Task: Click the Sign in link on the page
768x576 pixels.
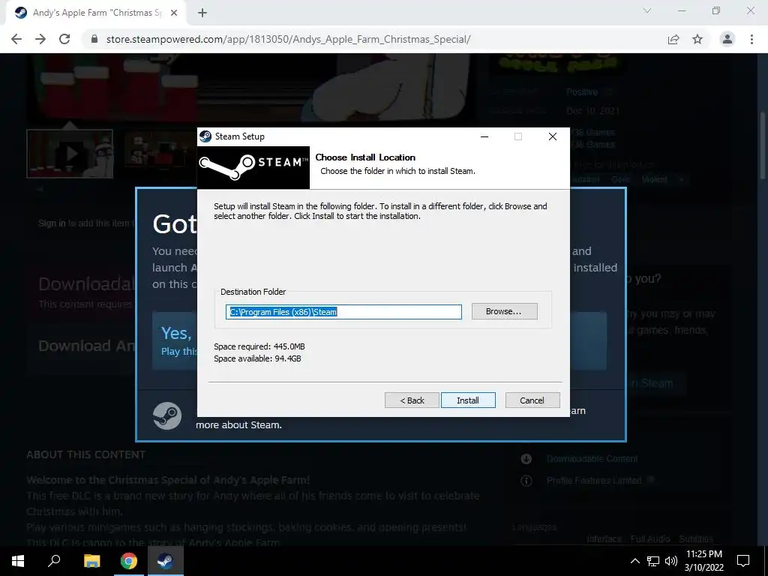Action: (x=52, y=223)
